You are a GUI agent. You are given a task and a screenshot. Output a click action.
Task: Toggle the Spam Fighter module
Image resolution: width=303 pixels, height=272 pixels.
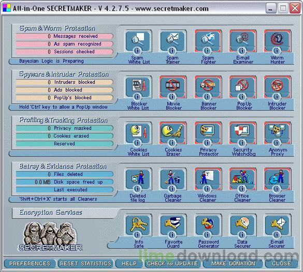(208, 40)
